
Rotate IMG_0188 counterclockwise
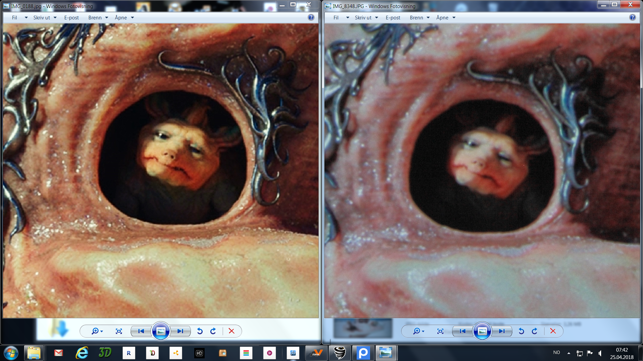coord(200,331)
